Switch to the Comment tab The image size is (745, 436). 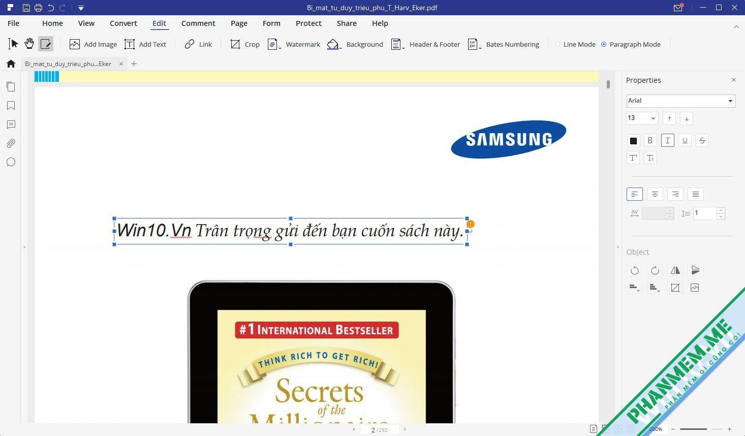point(198,23)
